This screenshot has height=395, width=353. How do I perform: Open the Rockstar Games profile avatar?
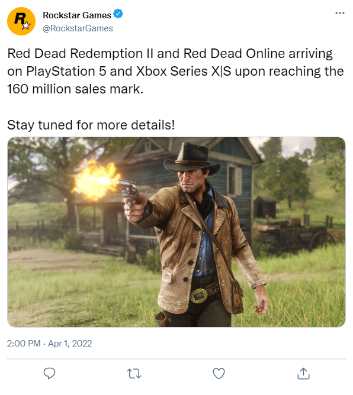pos(21,21)
